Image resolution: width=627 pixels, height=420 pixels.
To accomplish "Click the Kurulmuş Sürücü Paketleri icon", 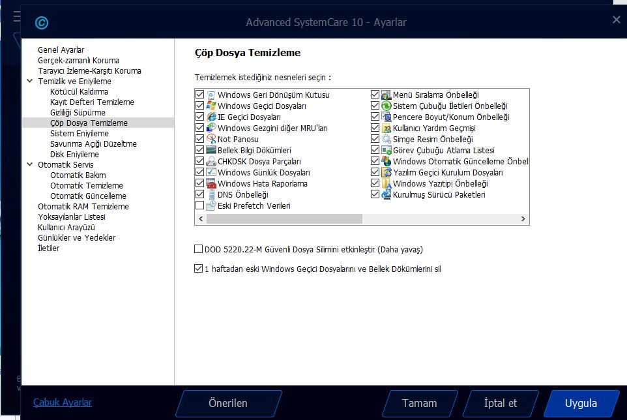I will click(x=386, y=194).
